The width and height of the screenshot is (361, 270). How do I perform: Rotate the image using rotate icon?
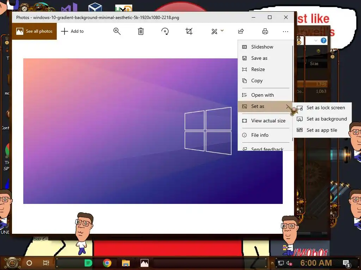[x=165, y=31]
